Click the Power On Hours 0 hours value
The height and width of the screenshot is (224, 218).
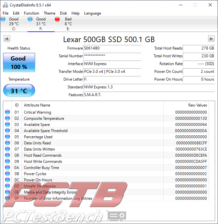click(199, 79)
